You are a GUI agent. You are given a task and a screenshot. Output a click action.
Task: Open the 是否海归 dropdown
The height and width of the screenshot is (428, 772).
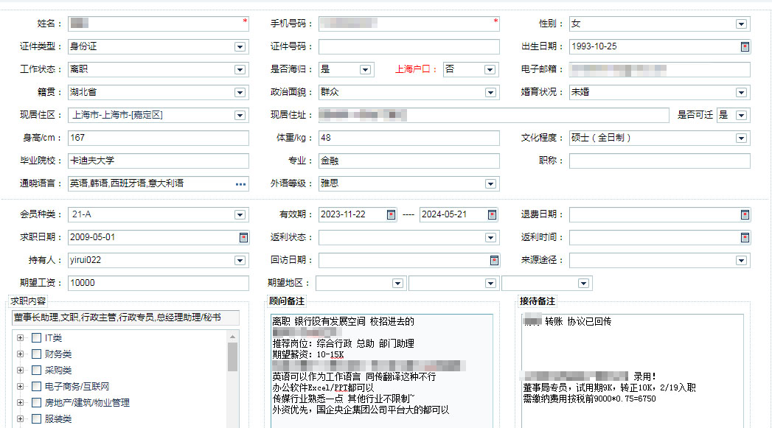[365, 70]
